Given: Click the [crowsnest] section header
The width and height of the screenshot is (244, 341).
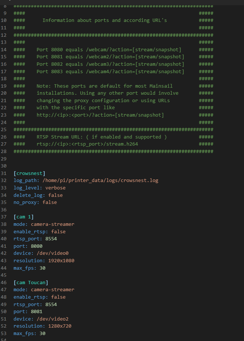Looking at the screenshot, I should (29, 173).
